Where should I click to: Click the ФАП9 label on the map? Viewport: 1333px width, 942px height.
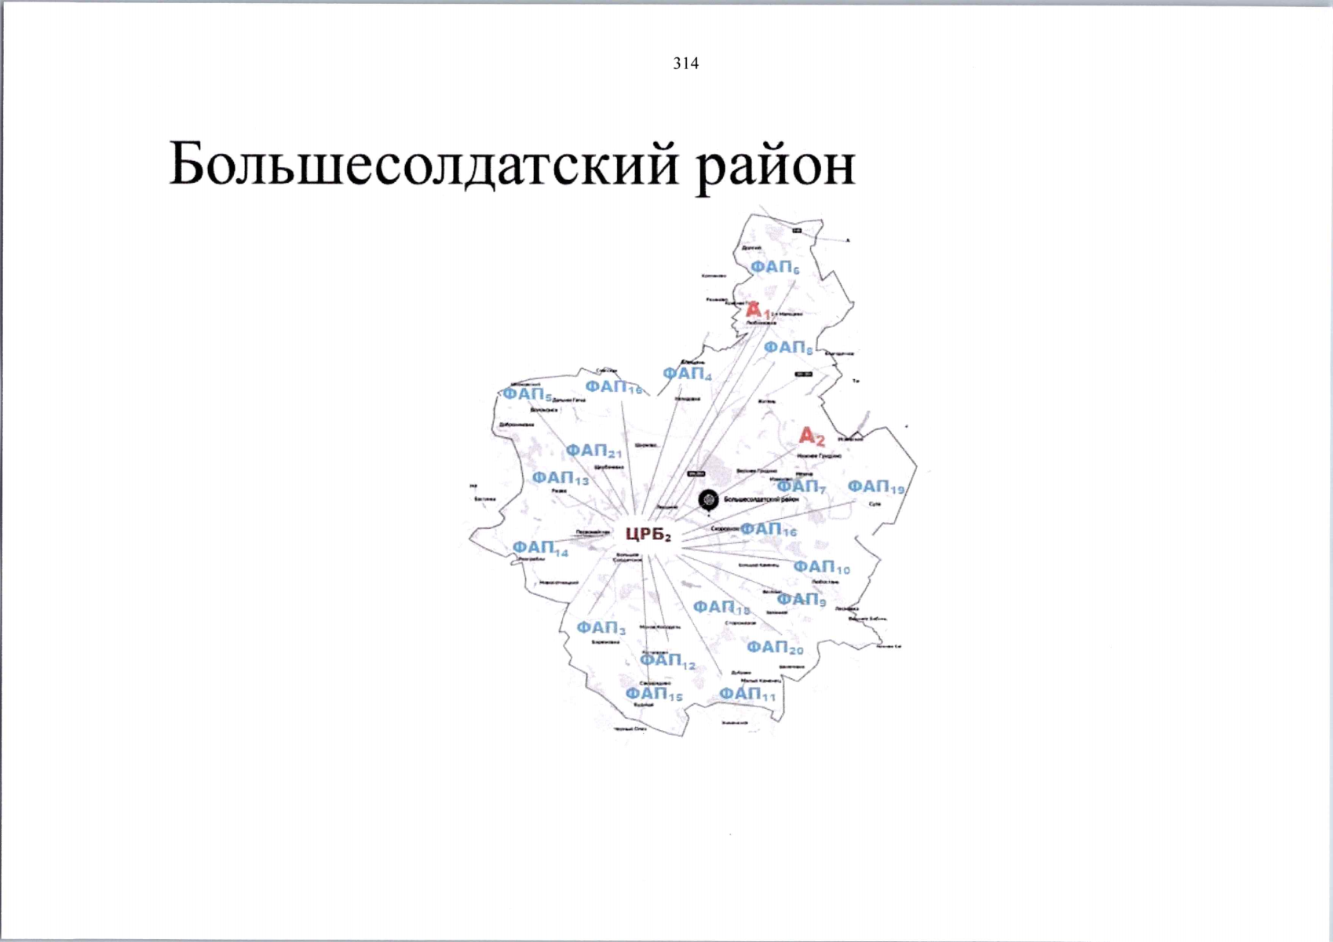[x=802, y=600]
